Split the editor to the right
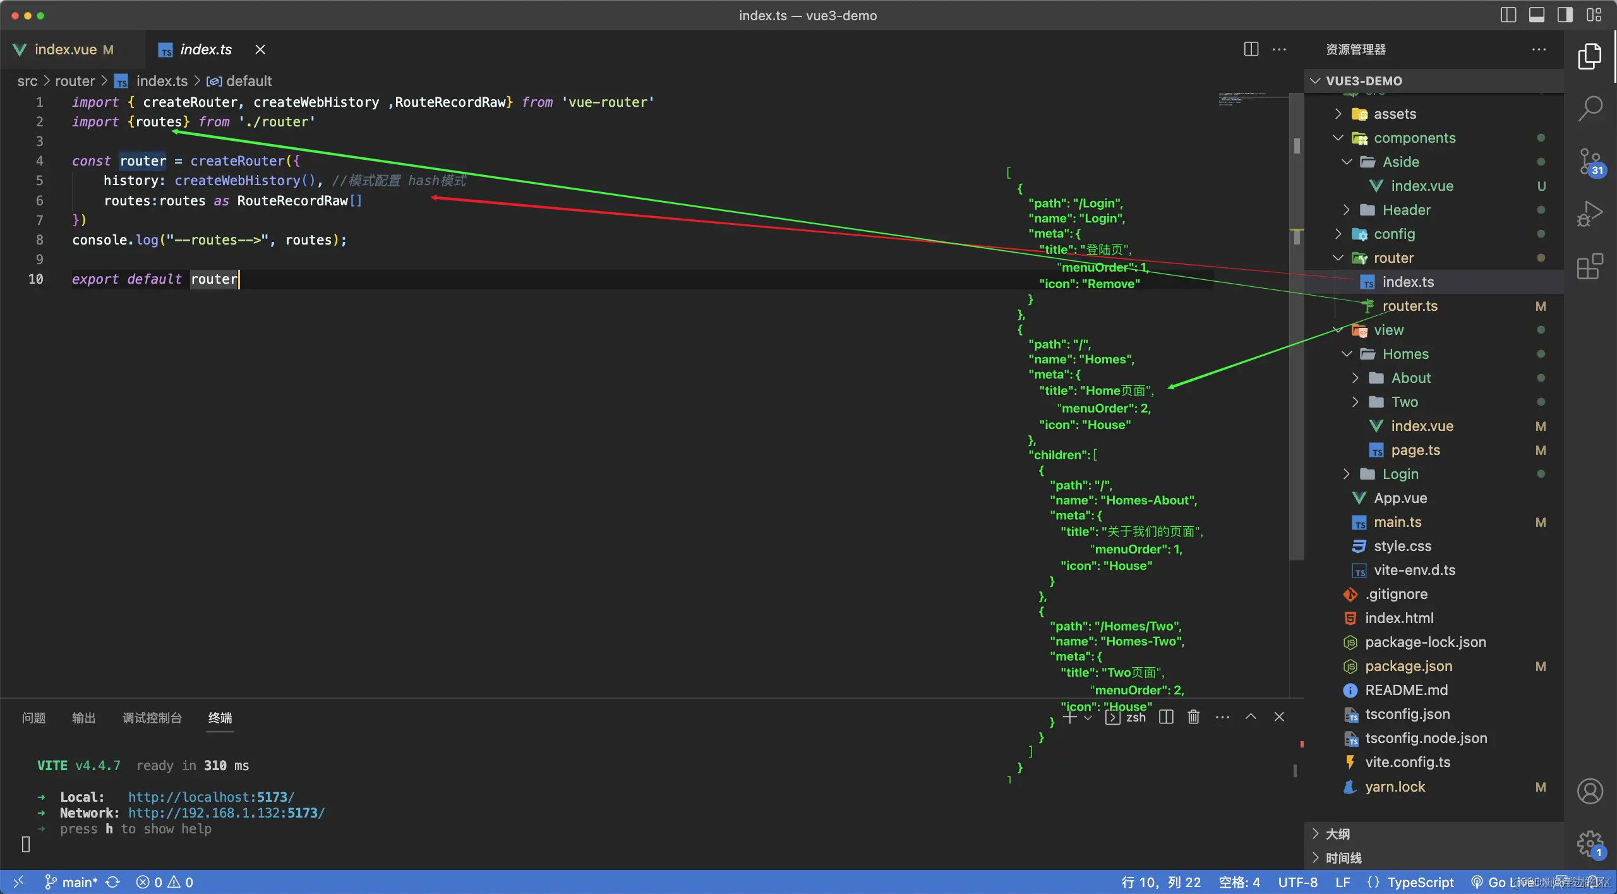 [1251, 49]
